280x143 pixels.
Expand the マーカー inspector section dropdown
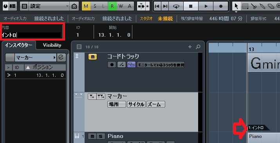pyautogui.click(x=36, y=58)
